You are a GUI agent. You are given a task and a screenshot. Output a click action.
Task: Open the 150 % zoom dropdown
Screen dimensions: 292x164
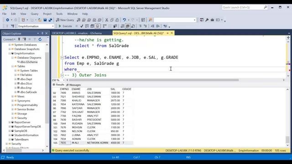pyautogui.click(x=64, y=80)
